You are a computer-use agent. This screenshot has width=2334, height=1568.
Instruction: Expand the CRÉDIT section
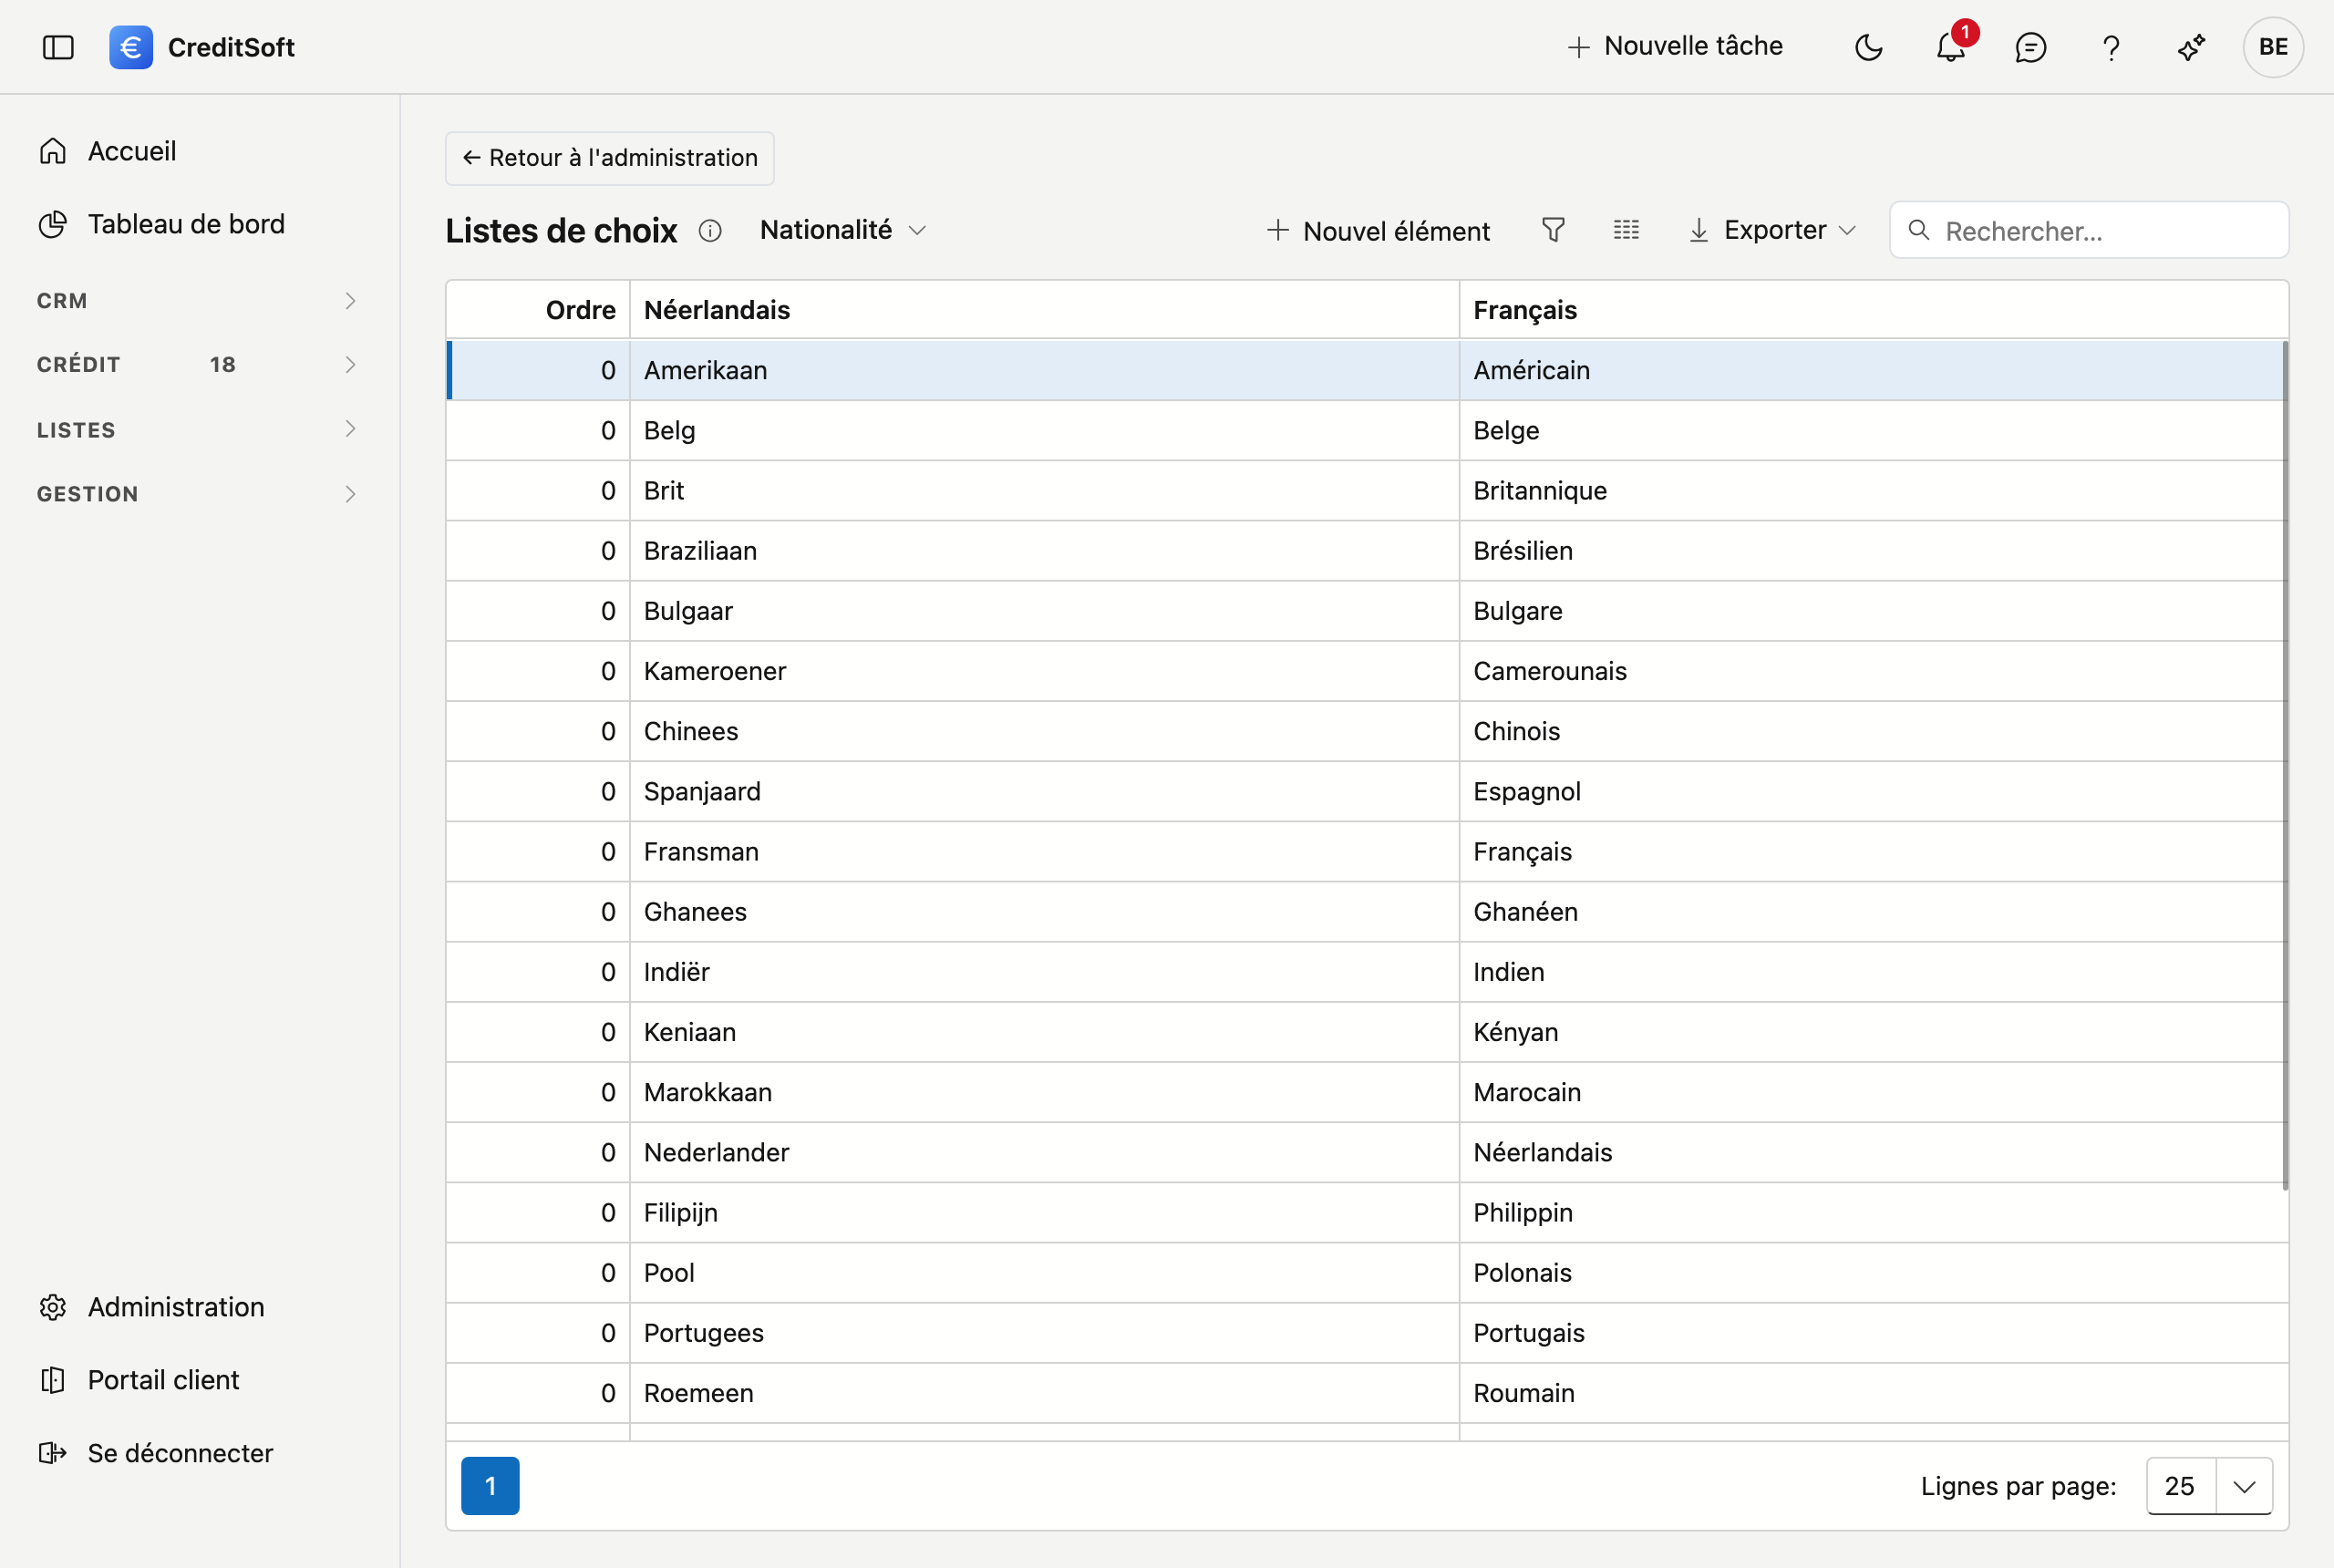click(x=197, y=365)
